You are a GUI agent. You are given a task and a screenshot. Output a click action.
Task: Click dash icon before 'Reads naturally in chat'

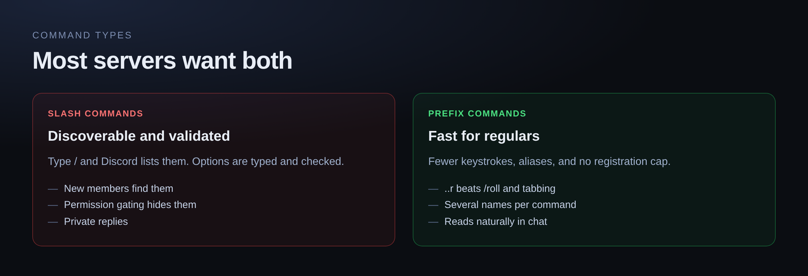[x=433, y=222]
